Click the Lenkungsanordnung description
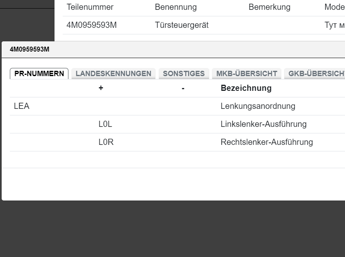The width and height of the screenshot is (345, 257). point(258,106)
